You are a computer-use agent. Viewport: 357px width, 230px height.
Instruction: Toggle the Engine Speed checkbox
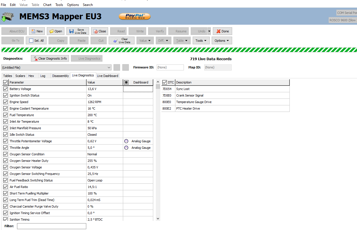[x=5, y=102]
